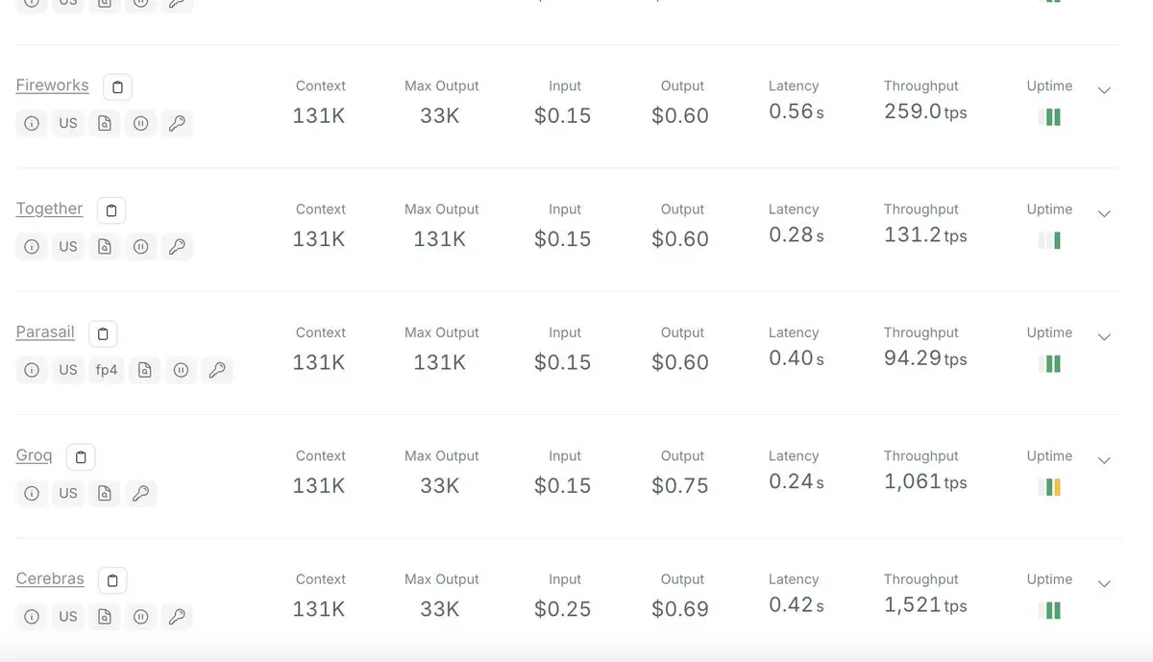Expand the Fireworks provider row chevron

point(1104,90)
